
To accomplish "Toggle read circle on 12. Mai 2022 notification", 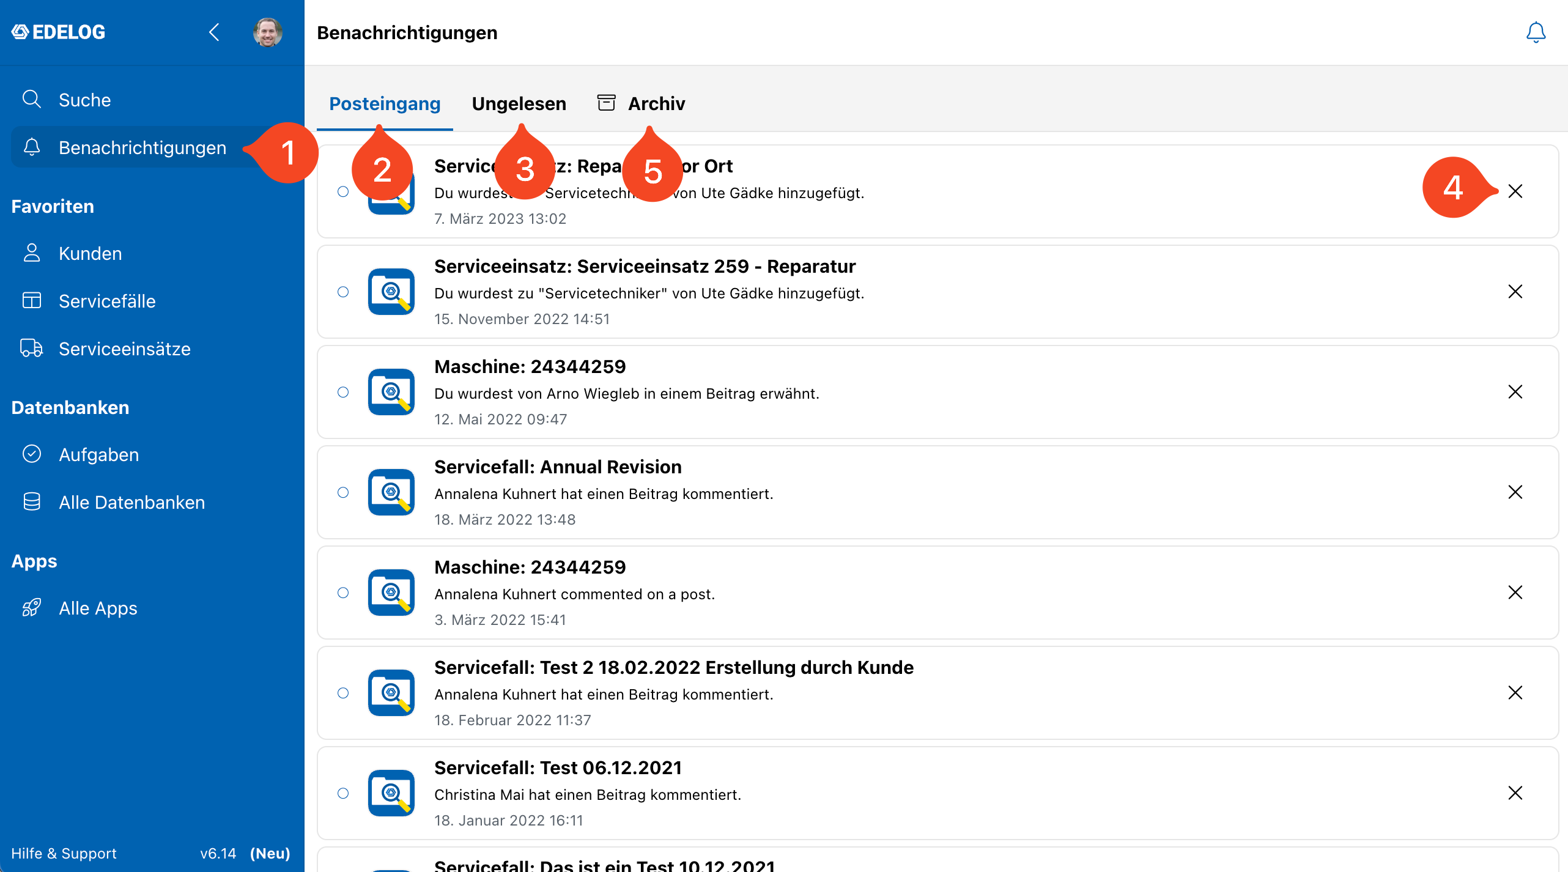I will pyautogui.click(x=343, y=392).
